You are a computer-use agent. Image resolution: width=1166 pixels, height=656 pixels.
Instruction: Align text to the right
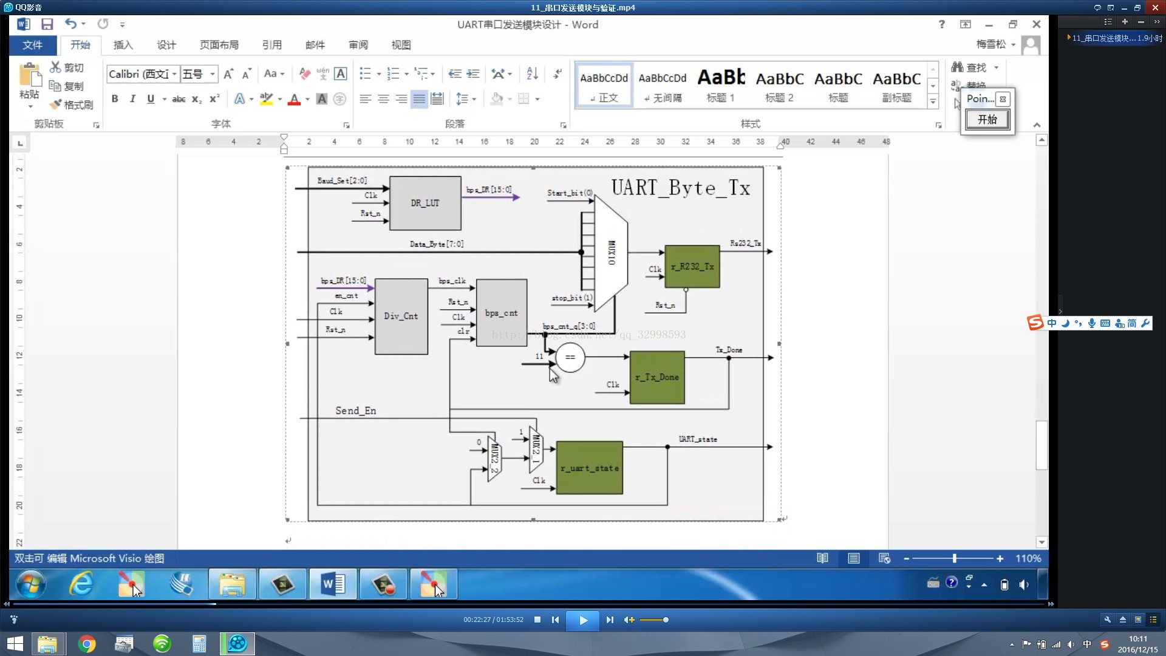401,99
